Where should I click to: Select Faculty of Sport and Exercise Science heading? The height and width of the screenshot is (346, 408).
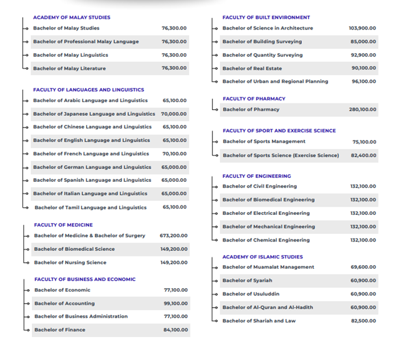[x=279, y=131]
